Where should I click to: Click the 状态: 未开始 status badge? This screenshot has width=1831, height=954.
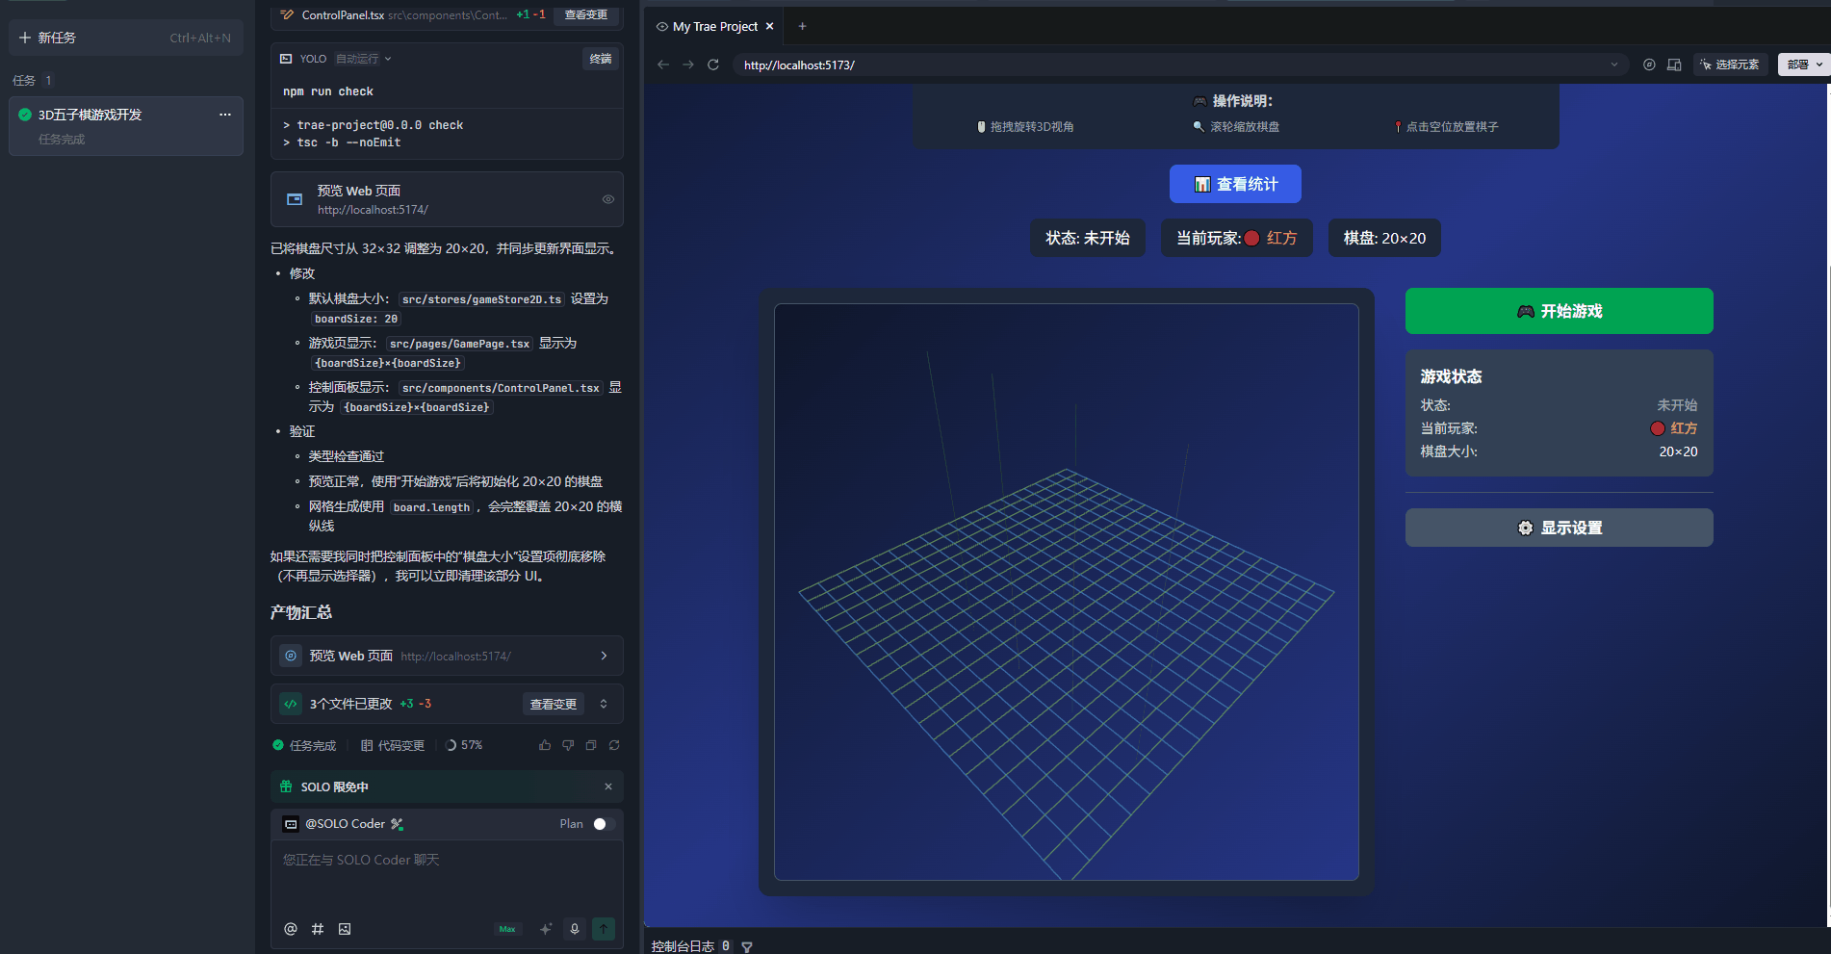(1088, 238)
